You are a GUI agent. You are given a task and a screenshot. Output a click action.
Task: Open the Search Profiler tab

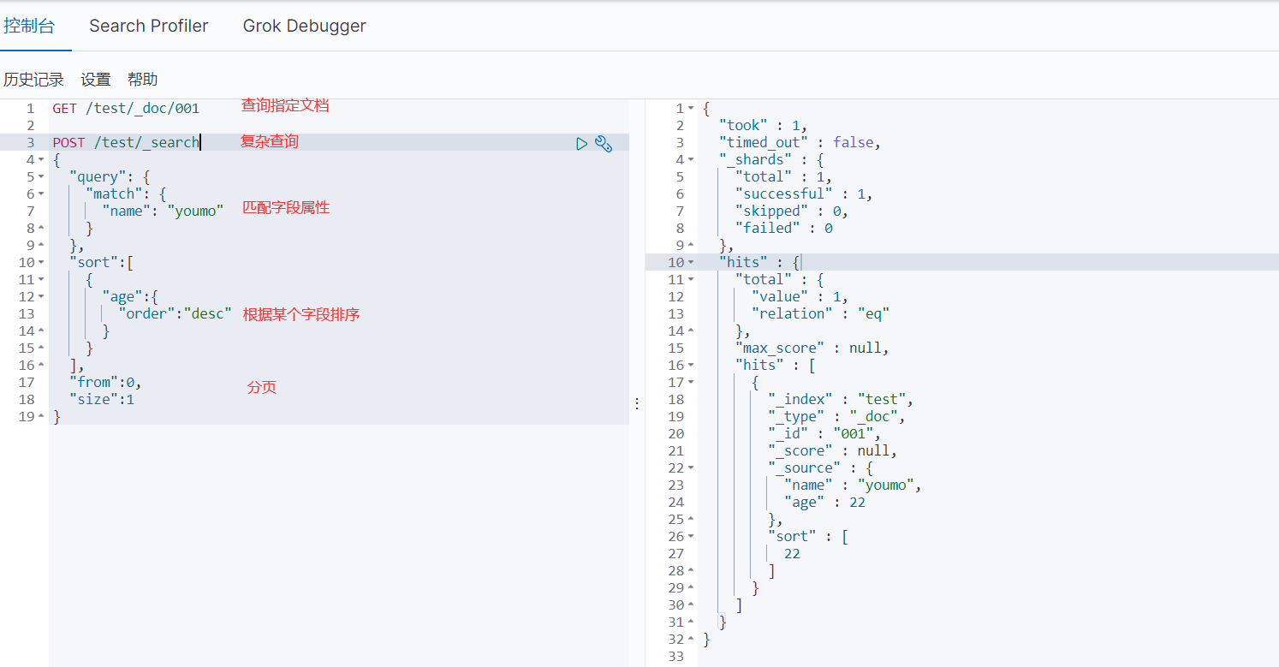point(149,26)
